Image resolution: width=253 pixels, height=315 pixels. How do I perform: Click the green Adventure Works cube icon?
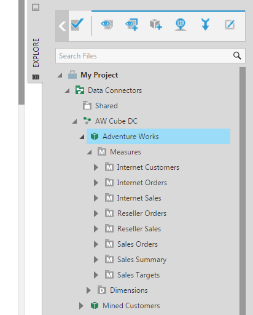[95, 136]
